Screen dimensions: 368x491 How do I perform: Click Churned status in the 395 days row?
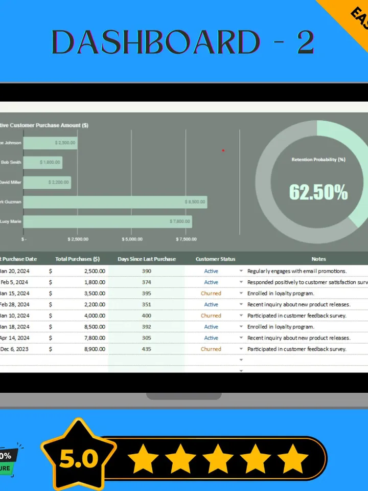point(211,294)
